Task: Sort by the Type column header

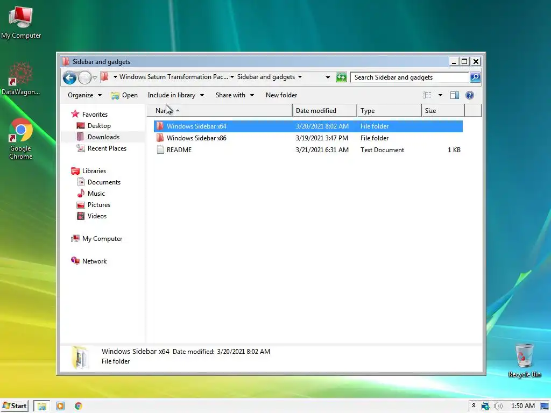Action: point(389,111)
